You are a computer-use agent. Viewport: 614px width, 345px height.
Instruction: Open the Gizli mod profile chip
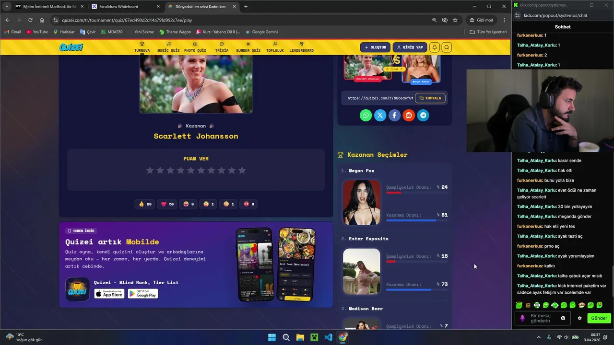click(x=482, y=20)
